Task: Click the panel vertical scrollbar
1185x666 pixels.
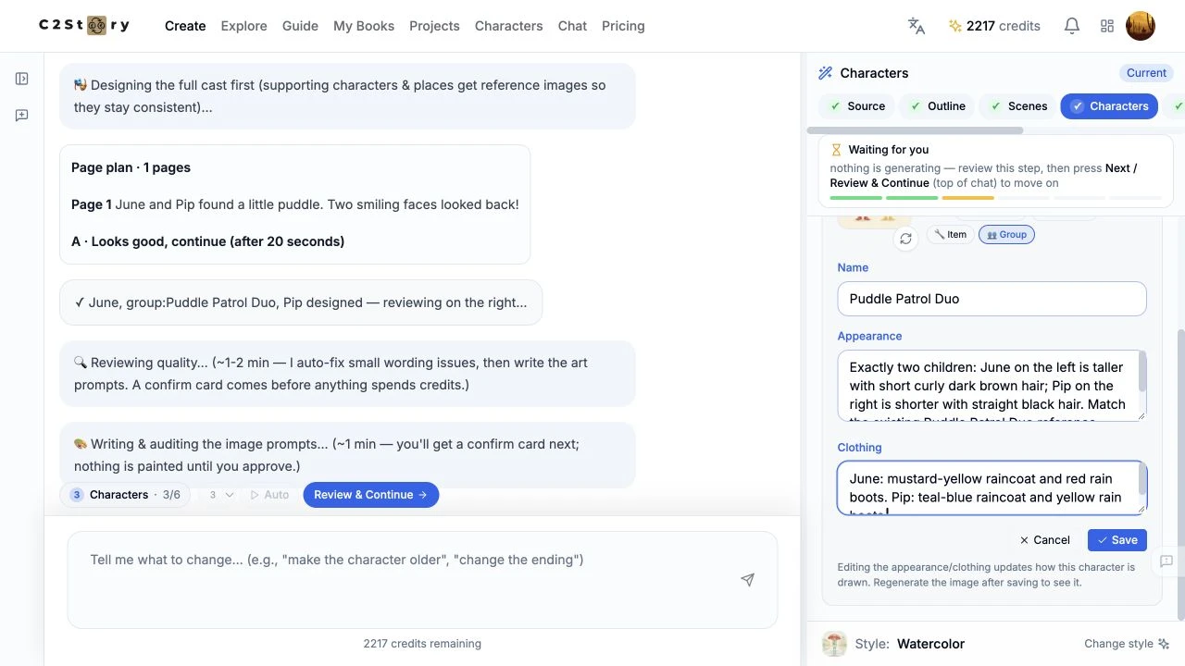Action: [1179, 475]
